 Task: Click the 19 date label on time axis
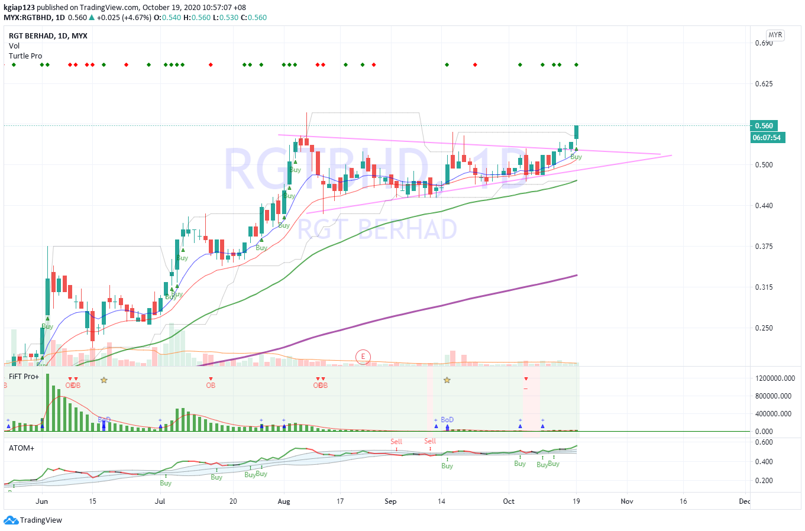click(577, 501)
